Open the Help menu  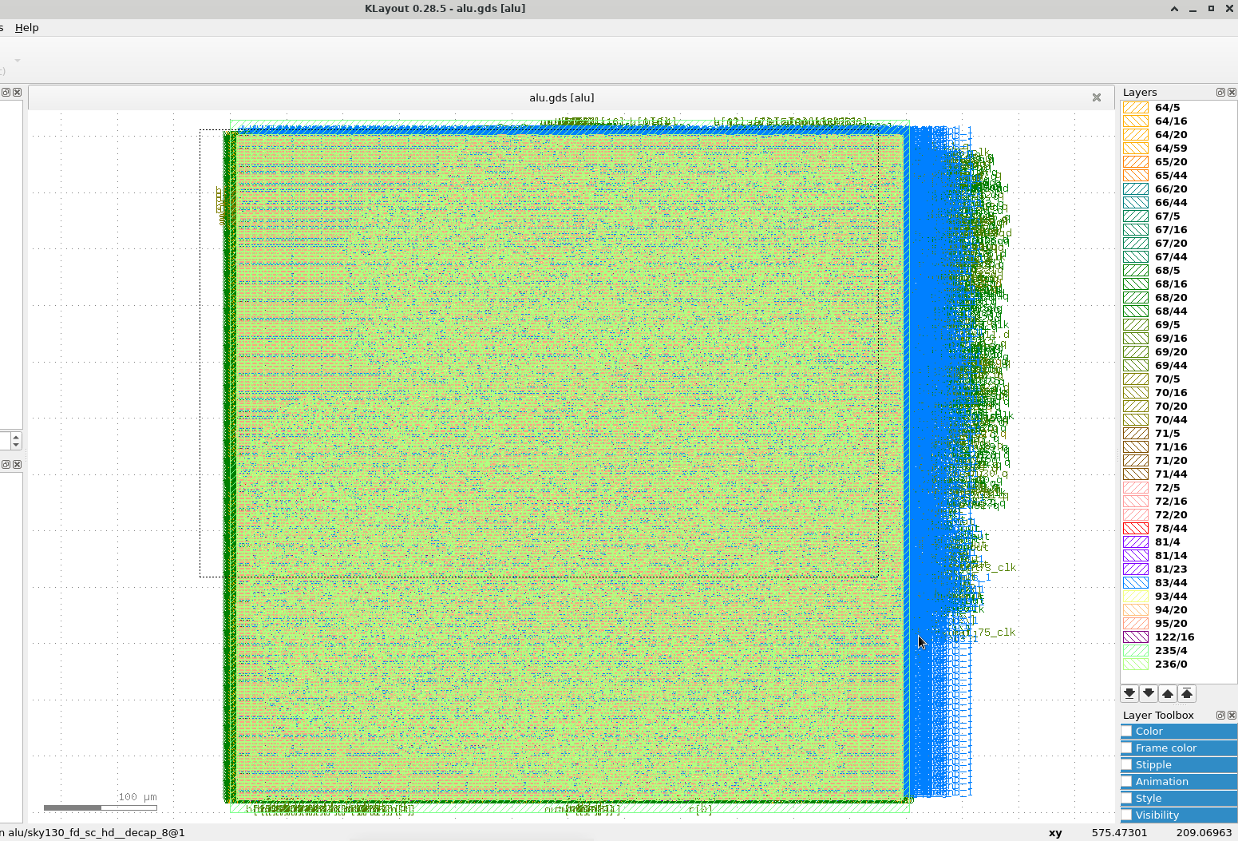point(26,27)
